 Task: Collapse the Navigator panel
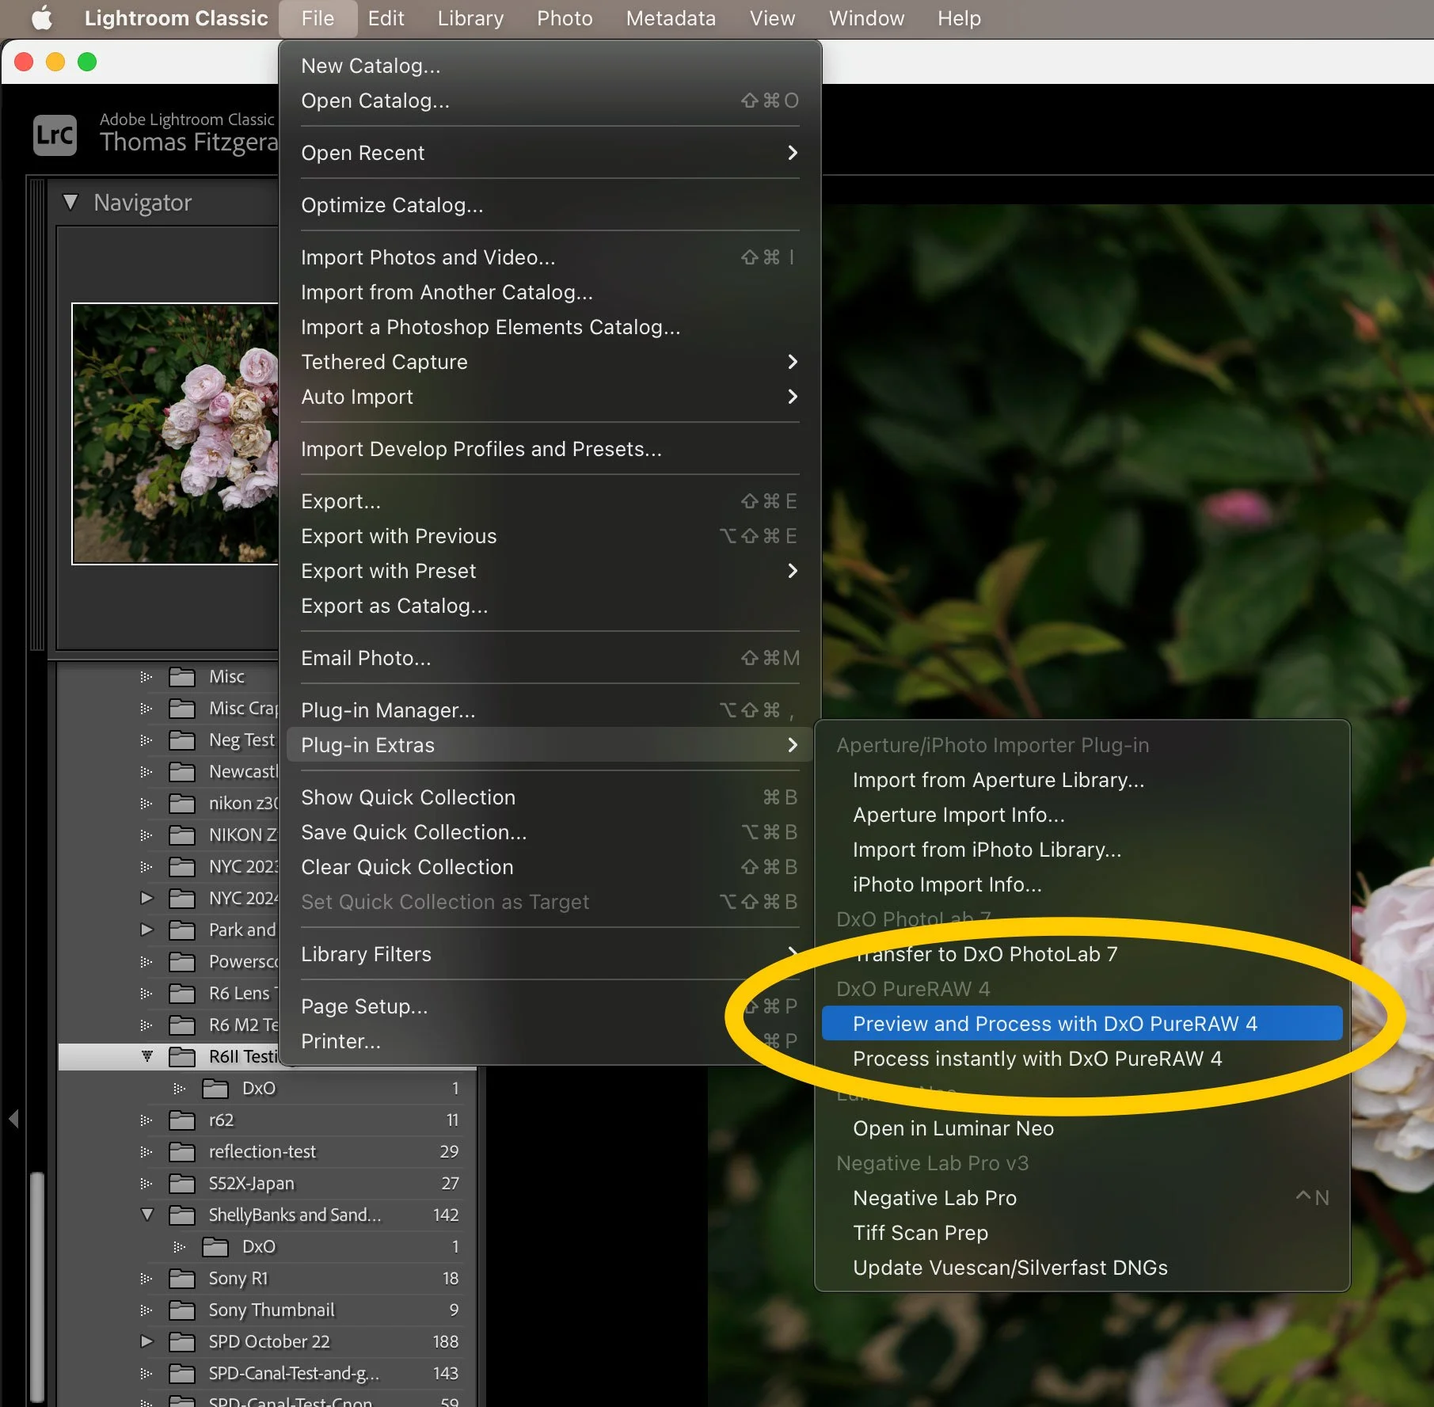[x=70, y=203]
